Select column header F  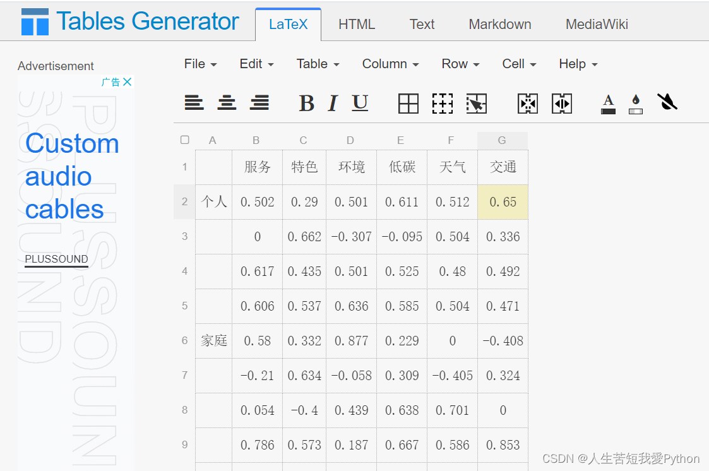(x=451, y=141)
